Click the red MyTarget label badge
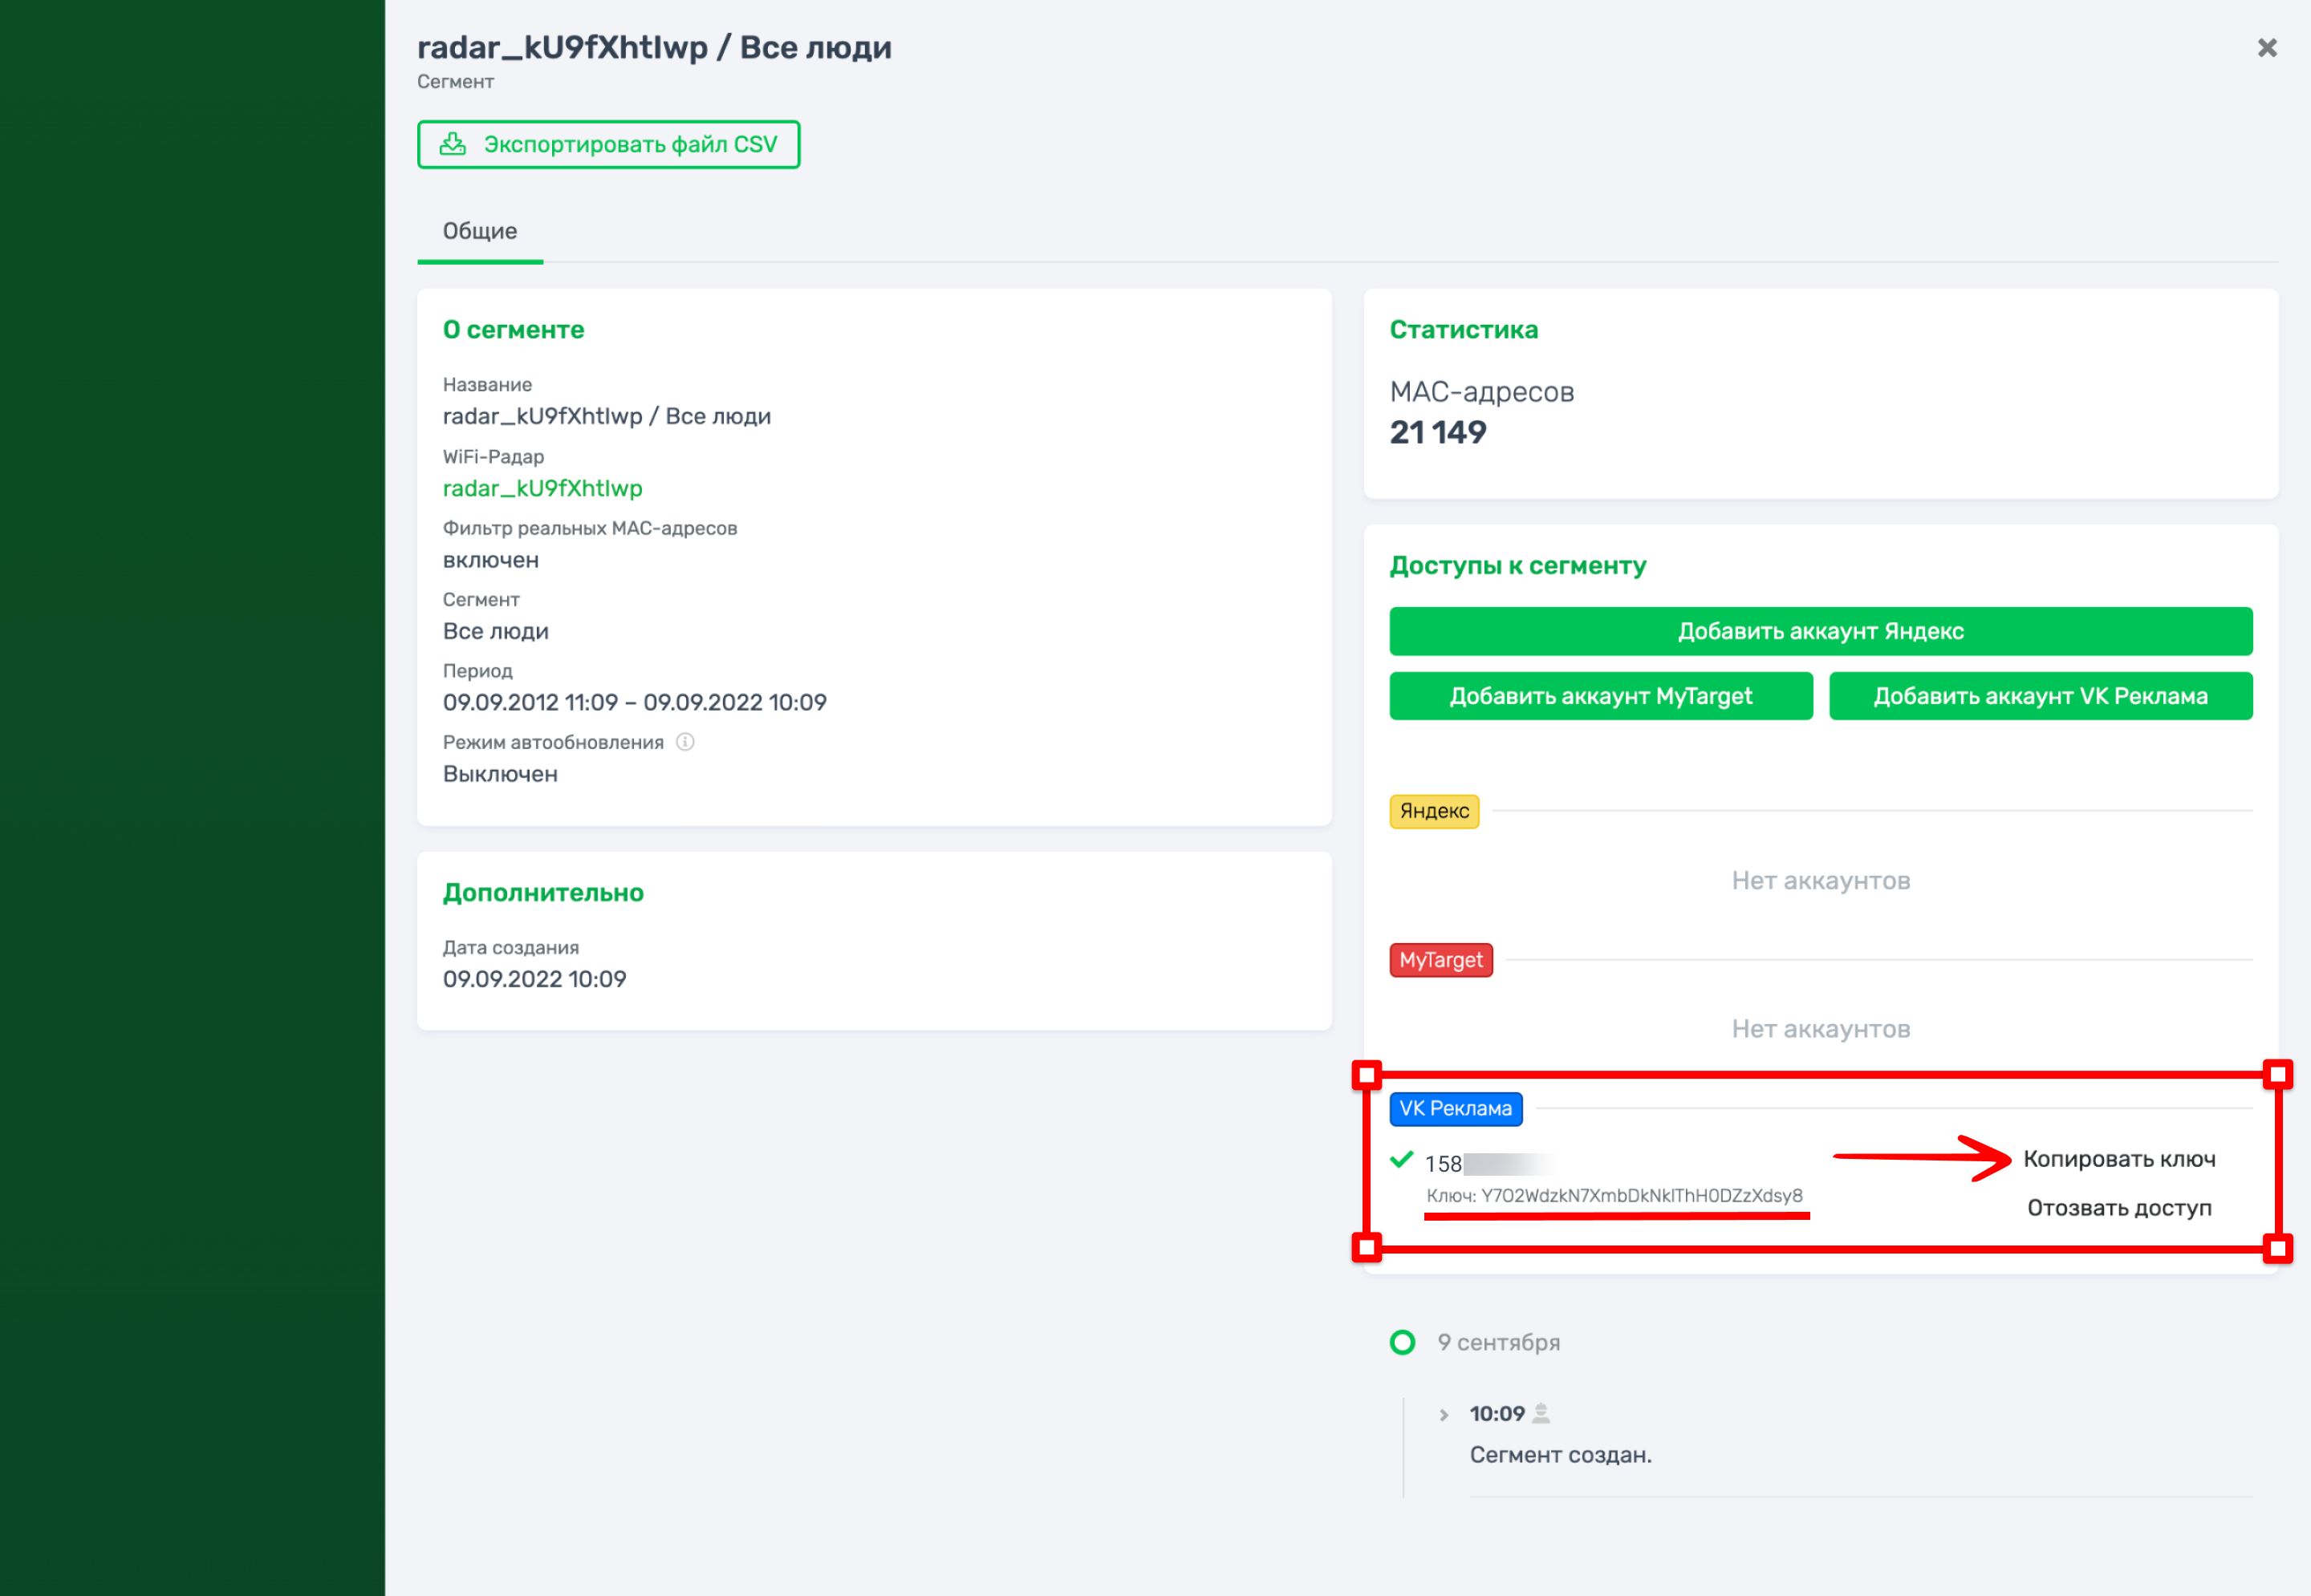This screenshot has width=2311, height=1596. pyautogui.click(x=1440, y=960)
